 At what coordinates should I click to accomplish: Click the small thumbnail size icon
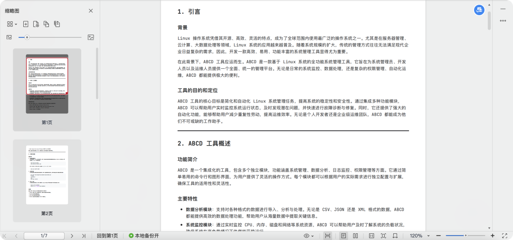tap(9, 37)
